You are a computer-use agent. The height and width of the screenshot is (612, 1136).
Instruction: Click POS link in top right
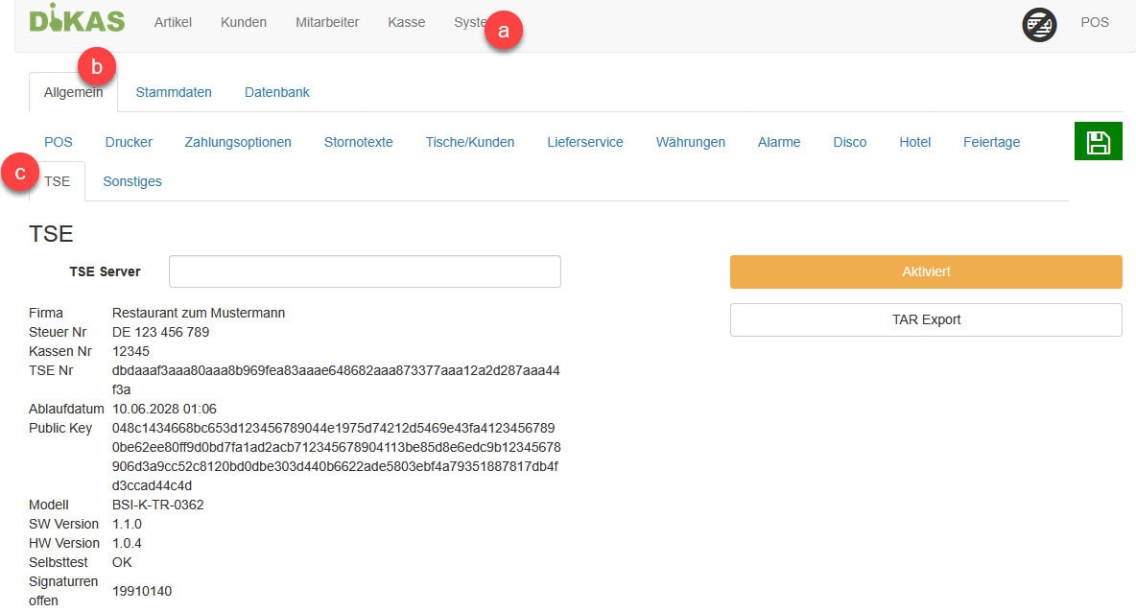pos(1094,22)
